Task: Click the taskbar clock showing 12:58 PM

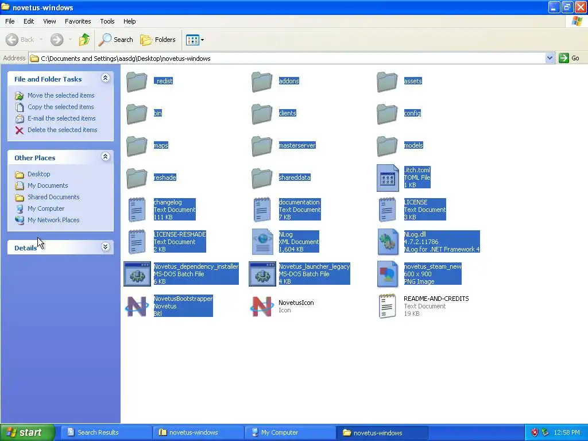Action: tap(567, 432)
